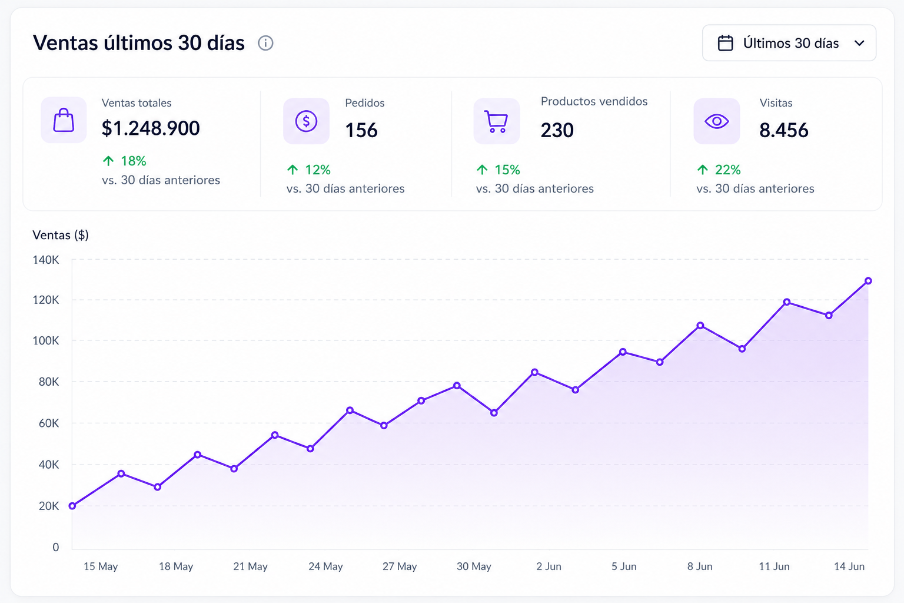Click the "24 May" date label

coord(325,566)
